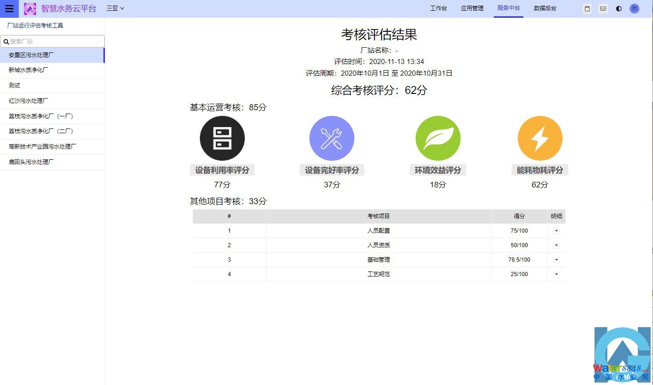Click the platform logo icon
The width and height of the screenshot is (653, 385).
tap(30, 8)
